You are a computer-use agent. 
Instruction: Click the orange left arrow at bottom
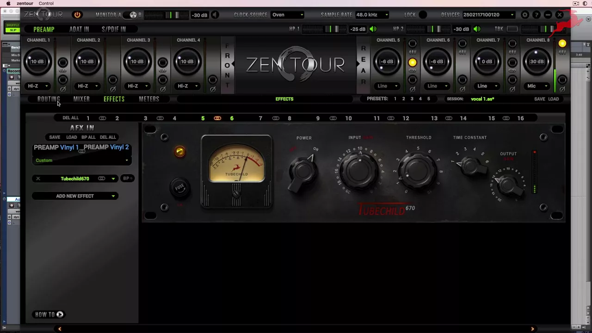coord(60,329)
